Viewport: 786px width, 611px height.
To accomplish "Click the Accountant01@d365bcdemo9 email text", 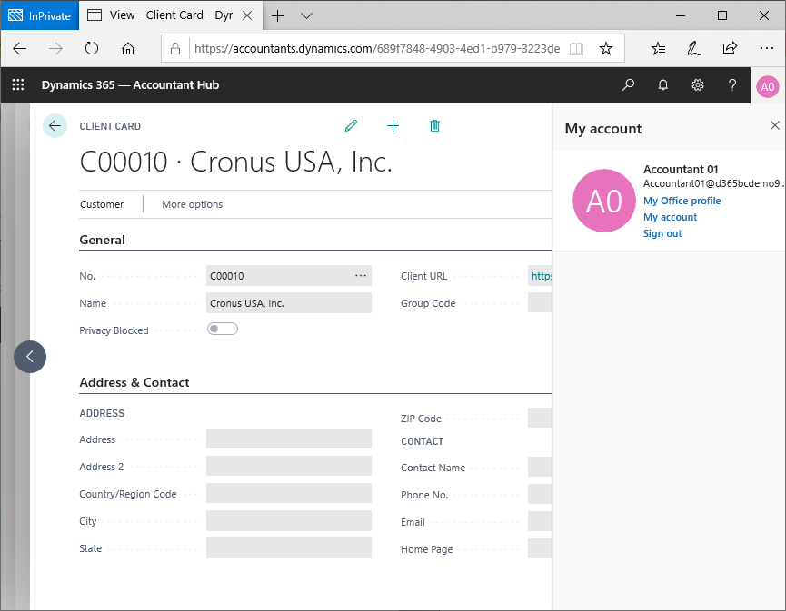I will pyautogui.click(x=714, y=183).
